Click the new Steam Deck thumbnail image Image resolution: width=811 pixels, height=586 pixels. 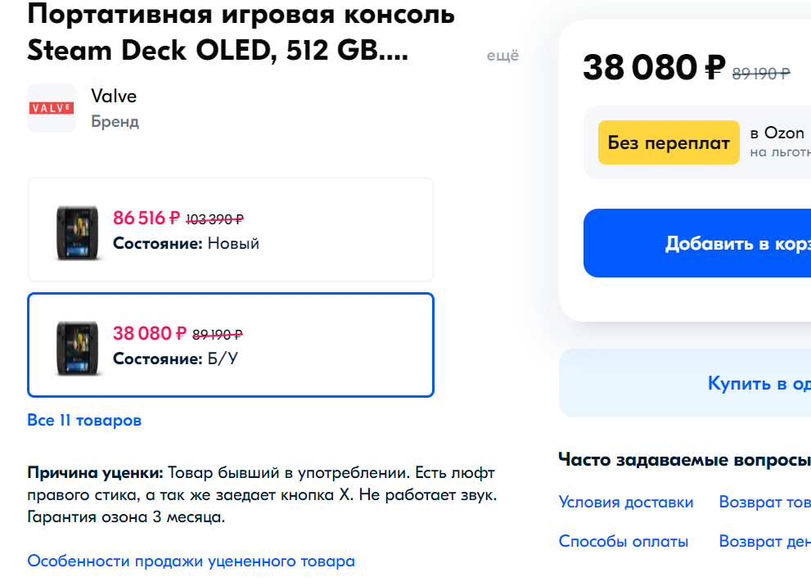pyautogui.click(x=77, y=232)
